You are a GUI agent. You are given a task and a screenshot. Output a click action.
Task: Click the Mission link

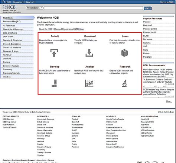(57, 29)
